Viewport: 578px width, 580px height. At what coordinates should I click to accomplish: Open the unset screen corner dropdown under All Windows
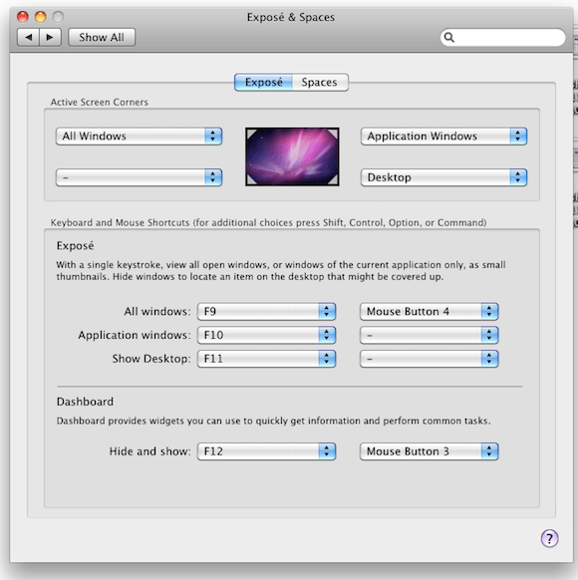(139, 177)
